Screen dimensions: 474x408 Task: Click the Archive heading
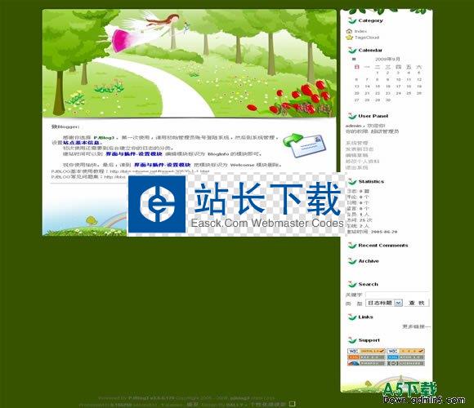pos(369,261)
